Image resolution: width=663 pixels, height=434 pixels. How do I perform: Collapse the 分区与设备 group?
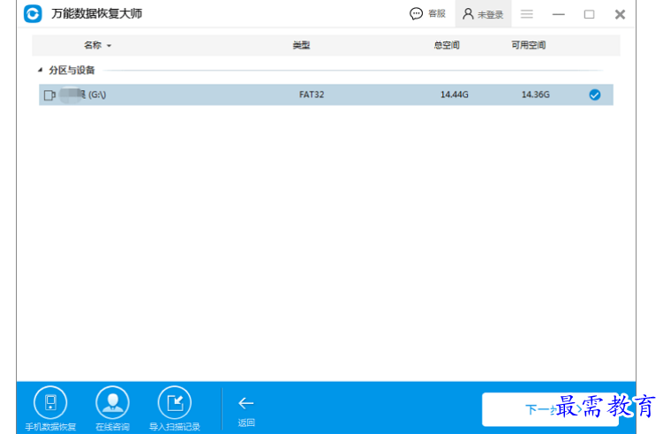coord(41,71)
